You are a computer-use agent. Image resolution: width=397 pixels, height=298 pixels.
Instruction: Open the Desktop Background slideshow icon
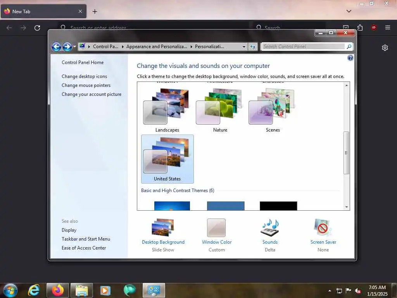163,227
